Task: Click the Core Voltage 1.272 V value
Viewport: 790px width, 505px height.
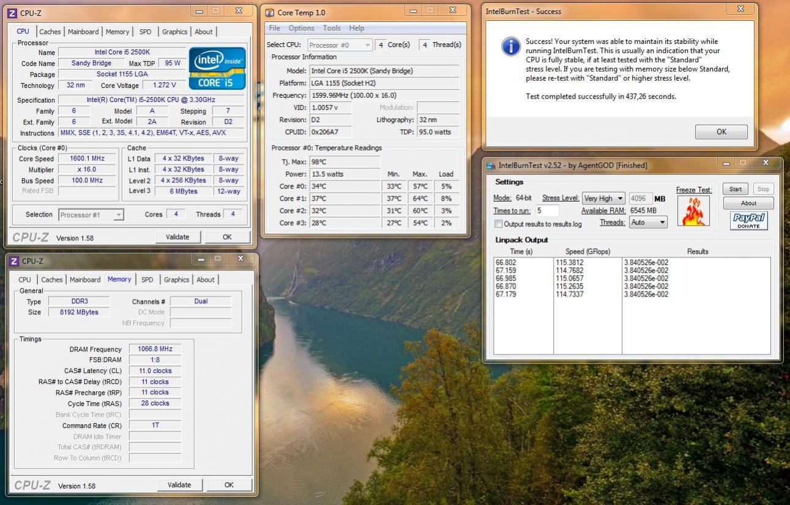Action: (x=164, y=86)
